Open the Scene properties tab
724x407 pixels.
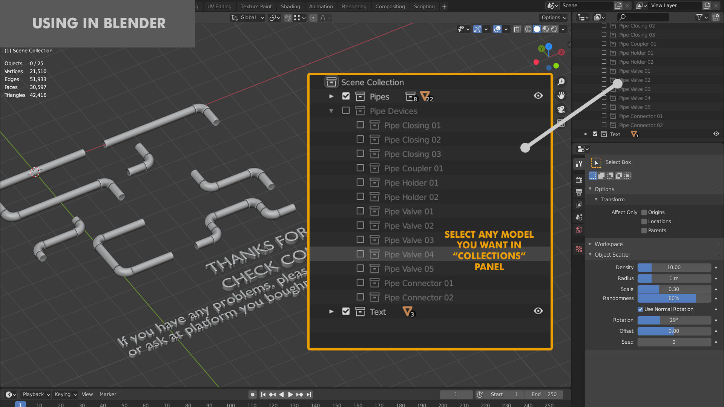[579, 217]
